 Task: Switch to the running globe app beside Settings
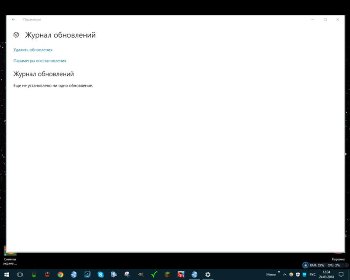click(194, 275)
